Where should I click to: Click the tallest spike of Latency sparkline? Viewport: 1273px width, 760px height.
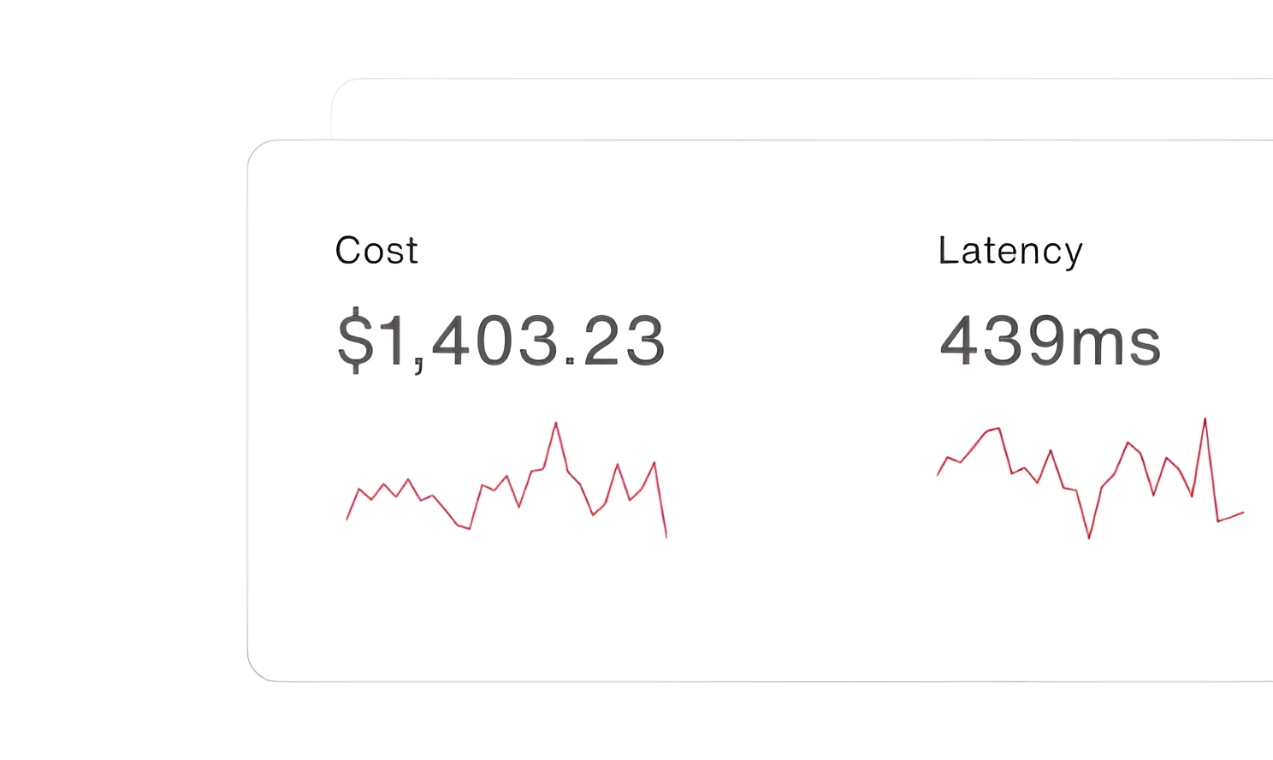click(x=1205, y=419)
